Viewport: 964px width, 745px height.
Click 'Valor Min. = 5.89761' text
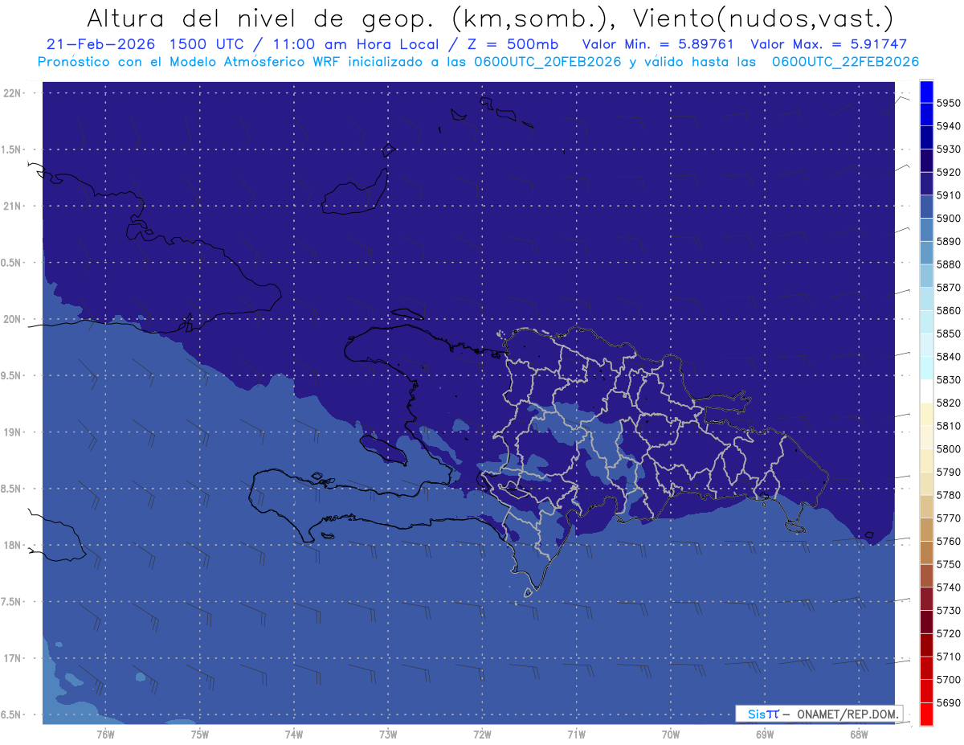point(657,44)
